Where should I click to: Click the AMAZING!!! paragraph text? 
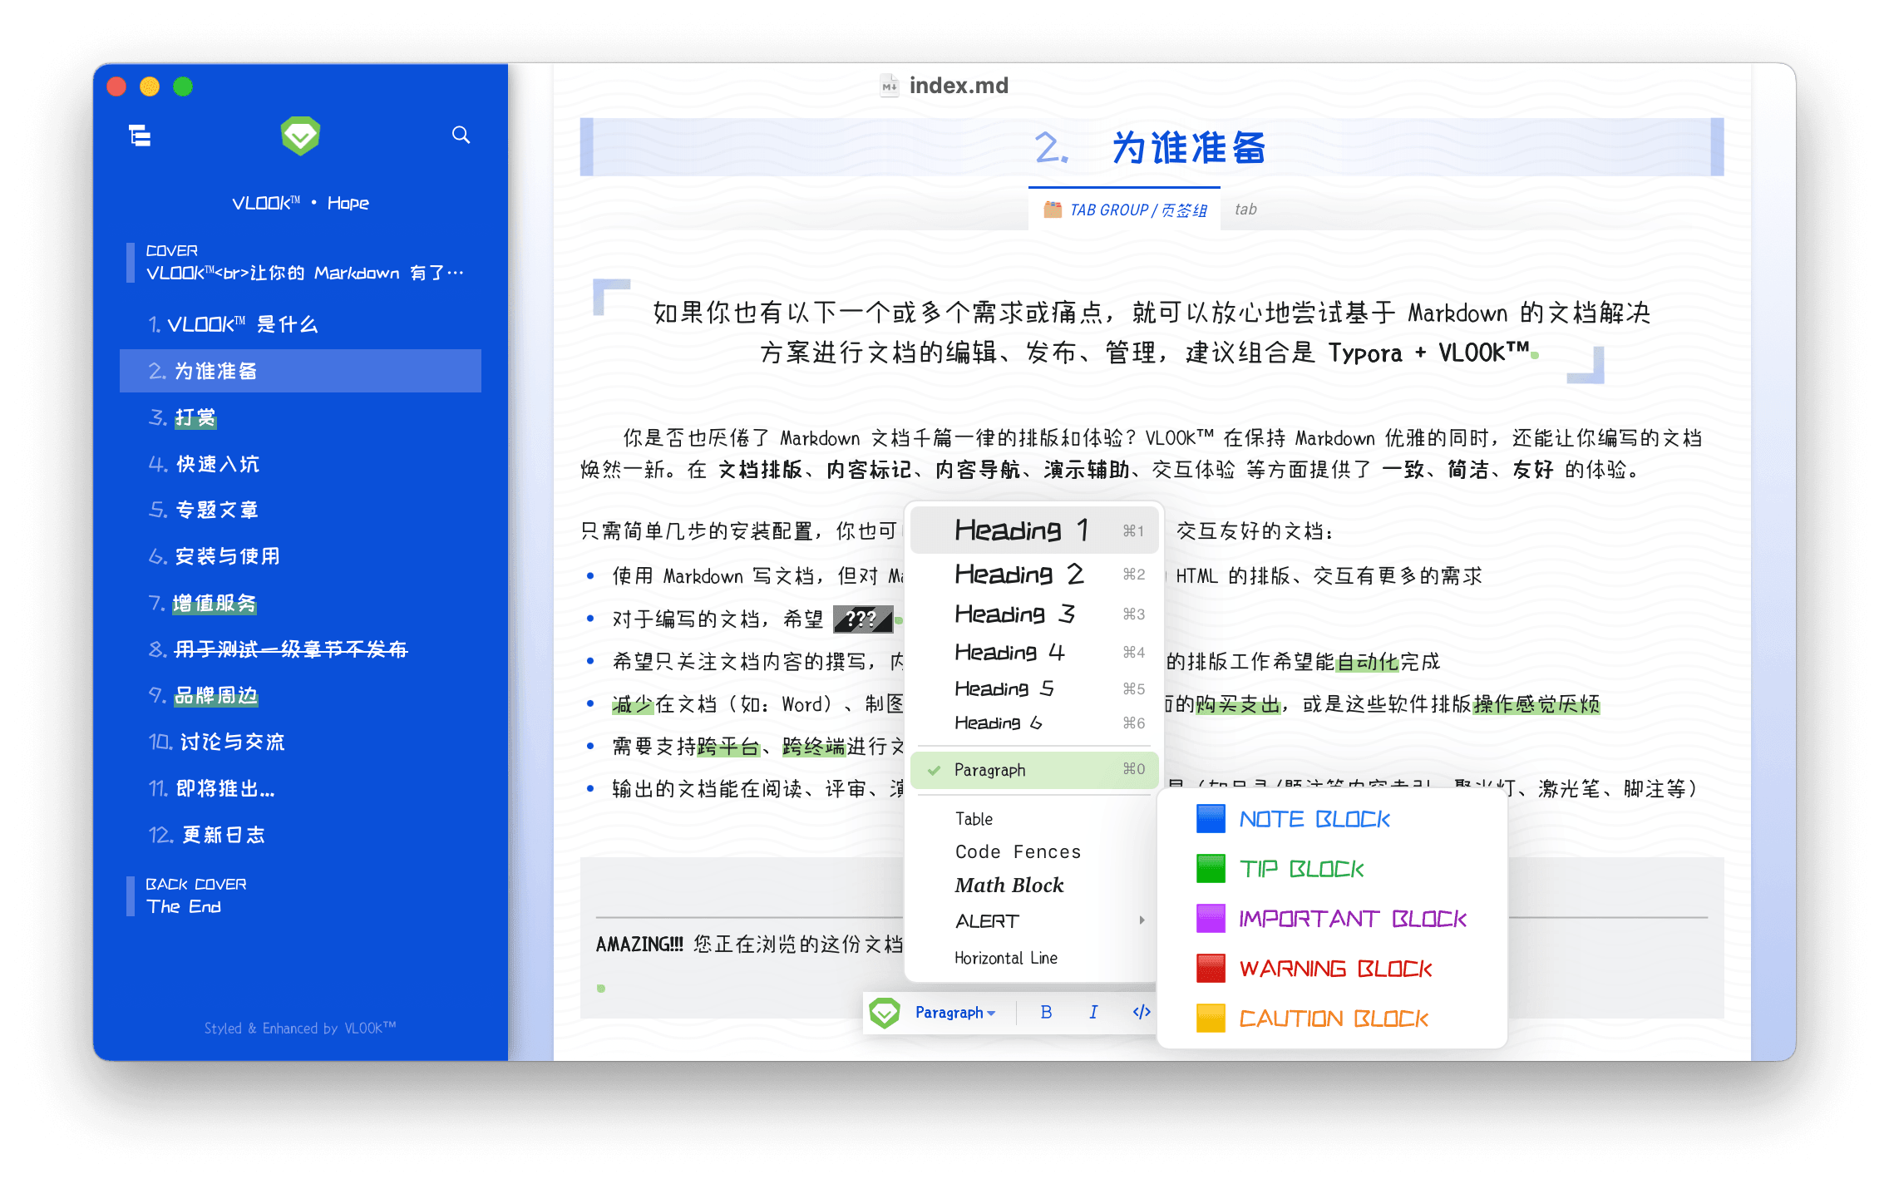pos(749,945)
